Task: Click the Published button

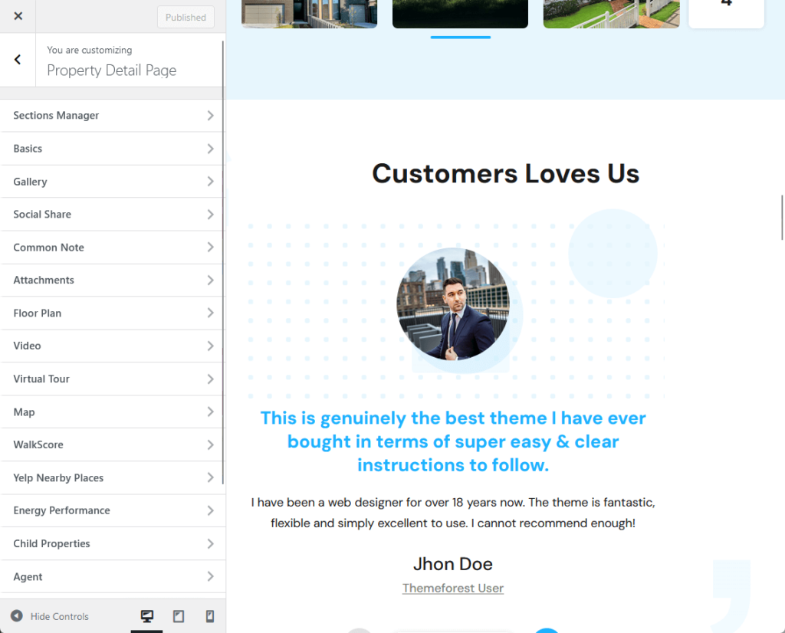Action: pyautogui.click(x=185, y=16)
